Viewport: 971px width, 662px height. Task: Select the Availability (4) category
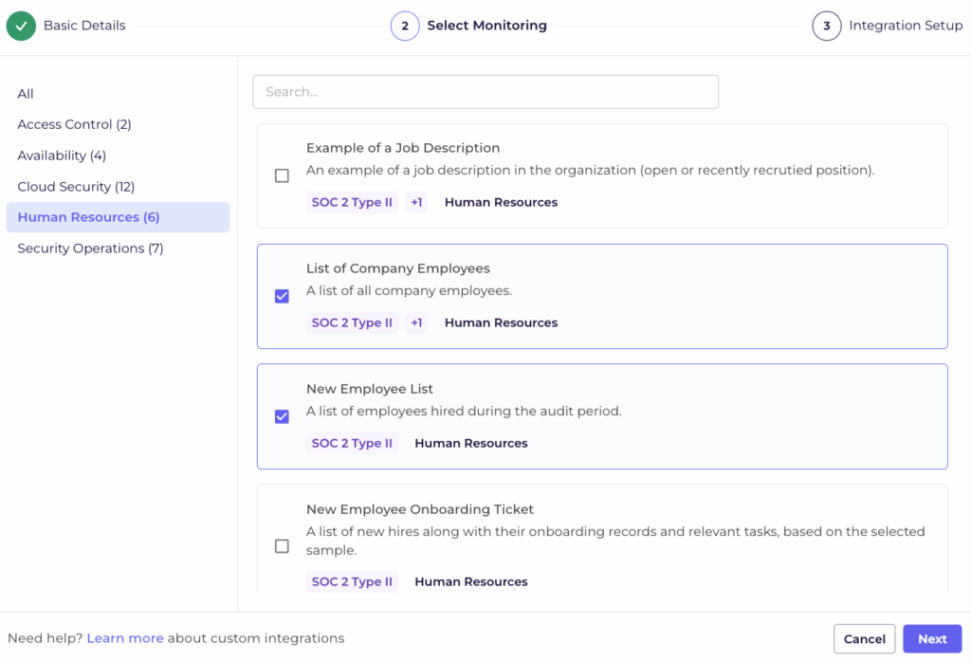(62, 156)
